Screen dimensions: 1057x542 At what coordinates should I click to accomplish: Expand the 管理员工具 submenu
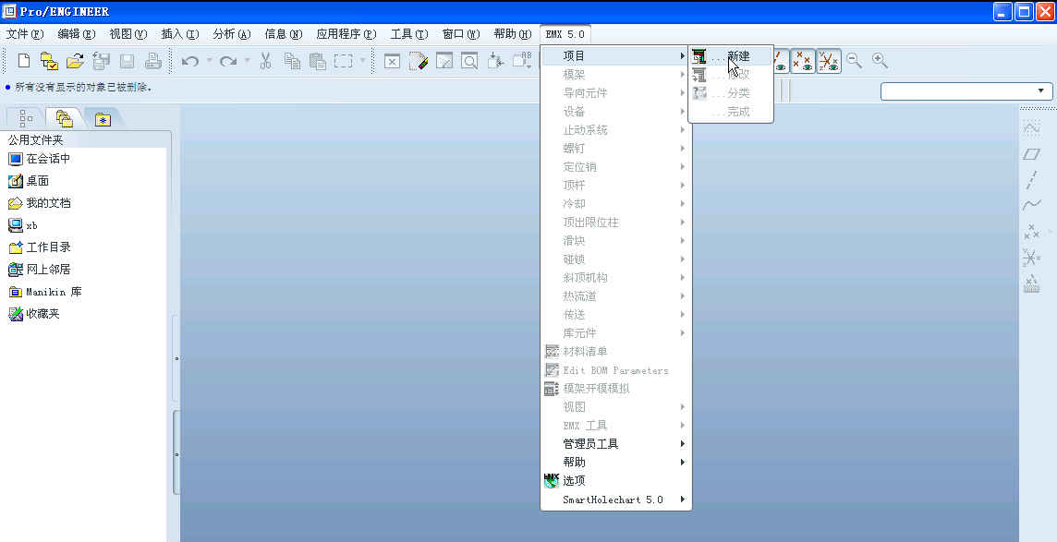point(616,444)
